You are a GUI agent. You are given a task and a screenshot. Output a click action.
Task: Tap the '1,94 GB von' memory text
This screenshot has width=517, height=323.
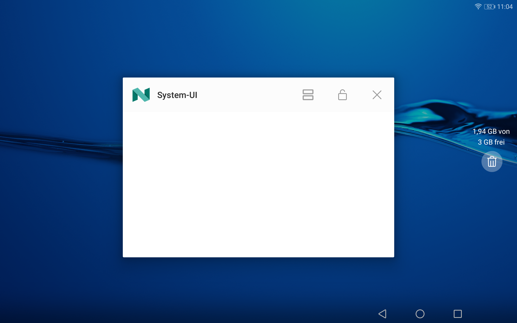(491, 131)
